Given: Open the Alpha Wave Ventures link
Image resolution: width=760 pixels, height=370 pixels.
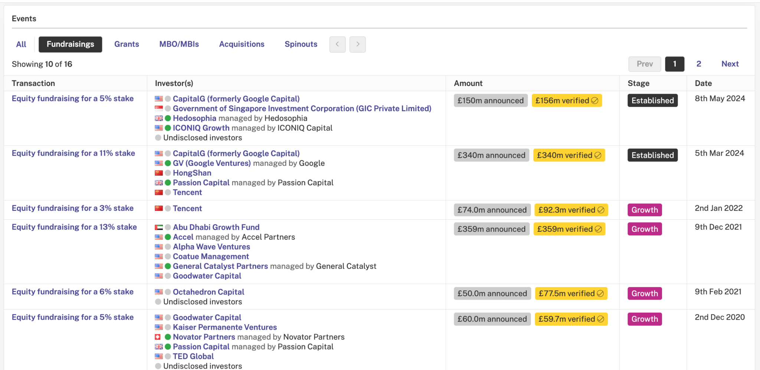Looking at the screenshot, I should [212, 247].
